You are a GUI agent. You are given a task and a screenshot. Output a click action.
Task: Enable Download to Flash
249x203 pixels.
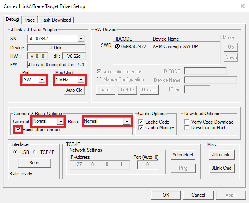(187, 128)
